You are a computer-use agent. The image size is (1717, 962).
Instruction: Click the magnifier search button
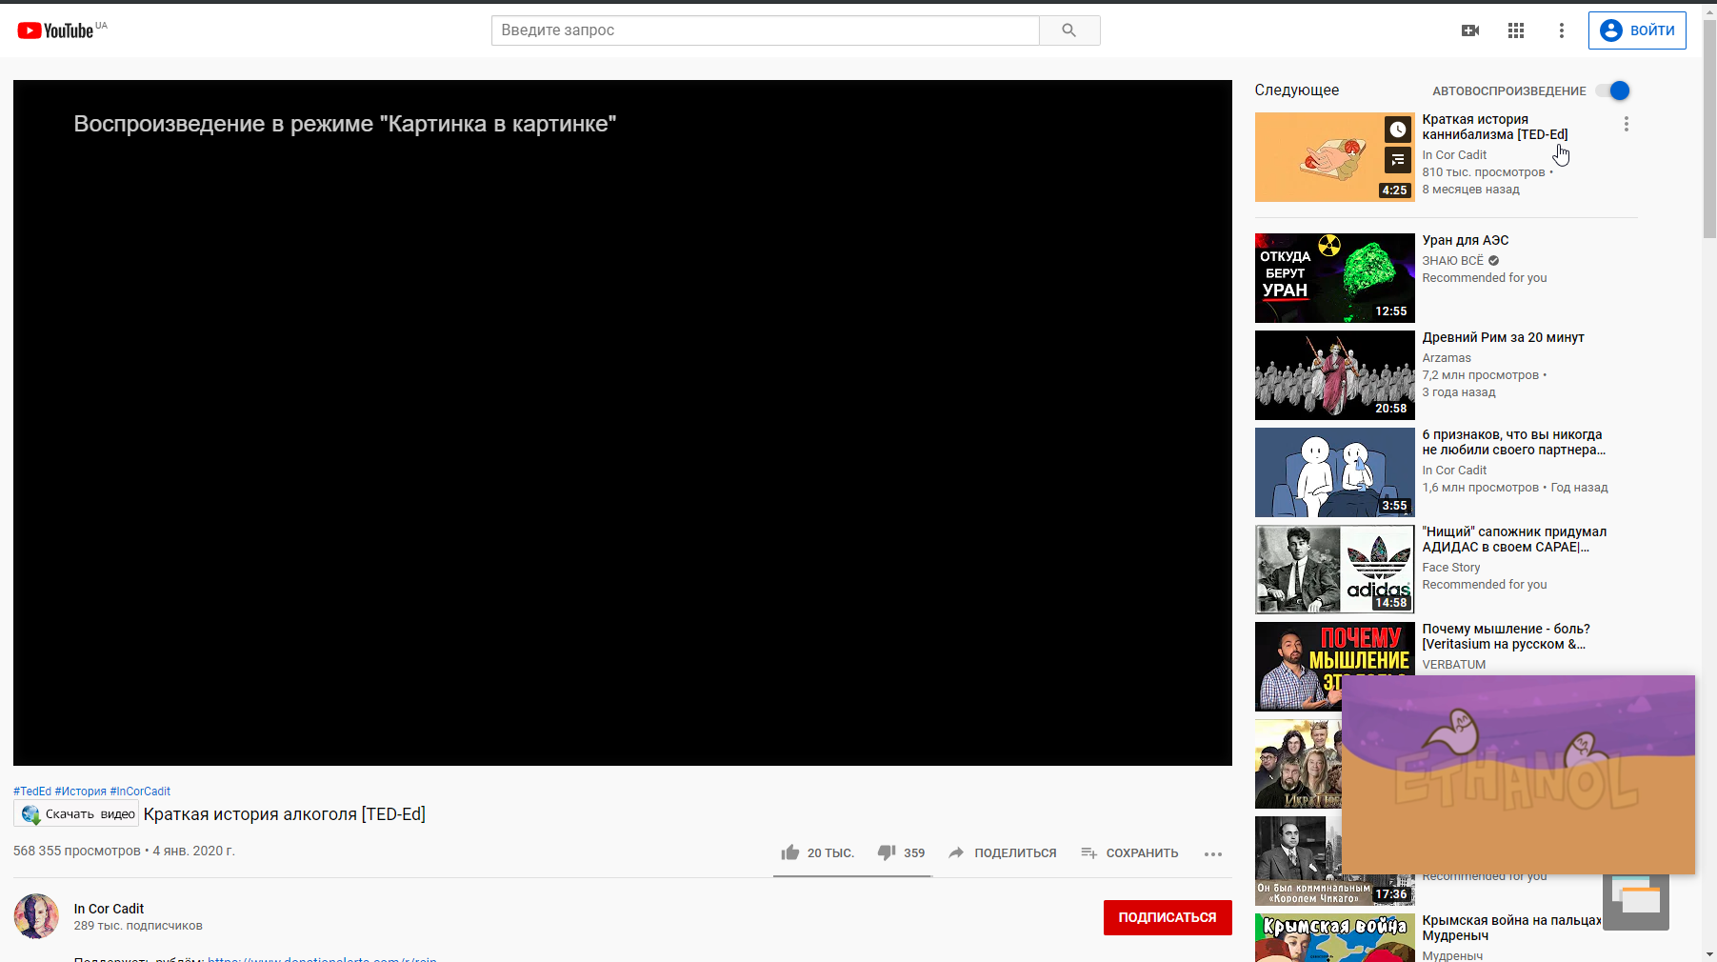pos(1069,30)
